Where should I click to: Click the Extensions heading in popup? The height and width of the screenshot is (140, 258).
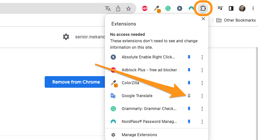tap(124, 24)
